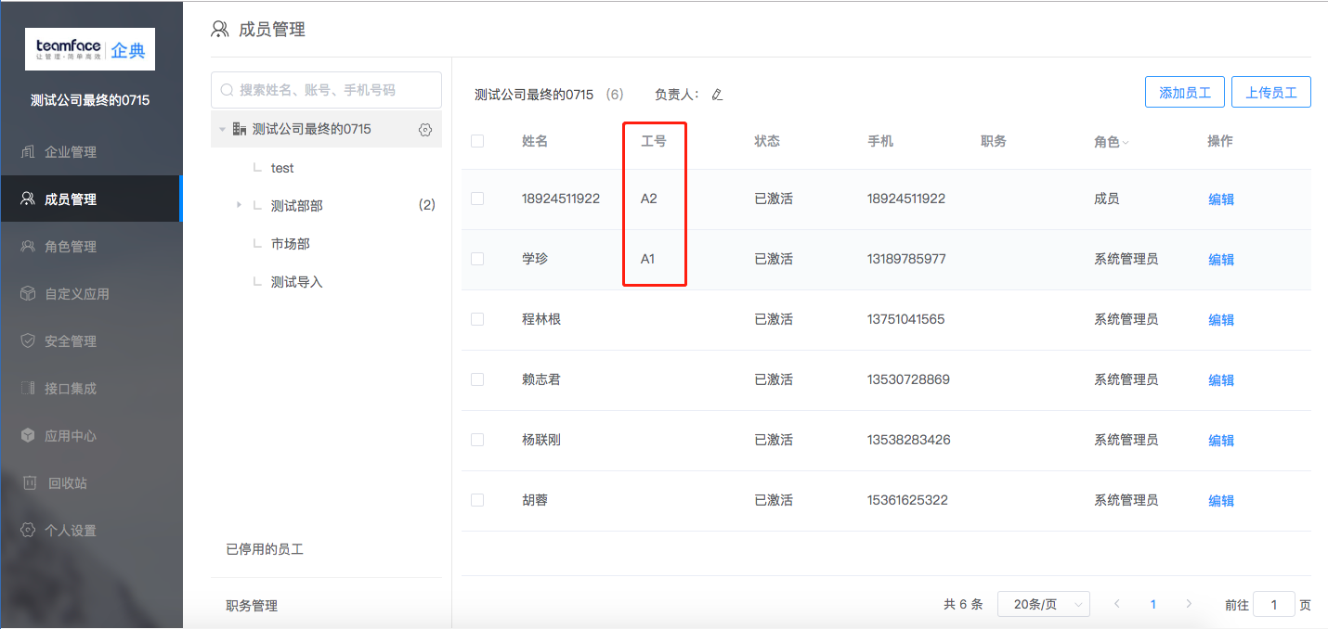
Task: Click the 安全管理 shield icon
Action: point(28,341)
